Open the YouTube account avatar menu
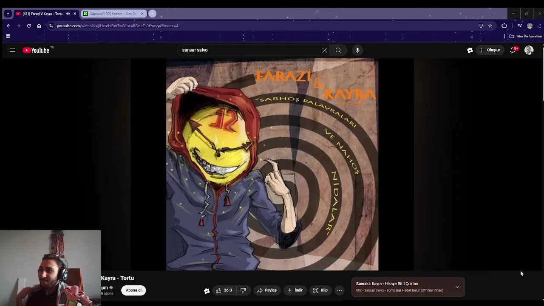Viewport: 544px width, 306px height. [529, 50]
